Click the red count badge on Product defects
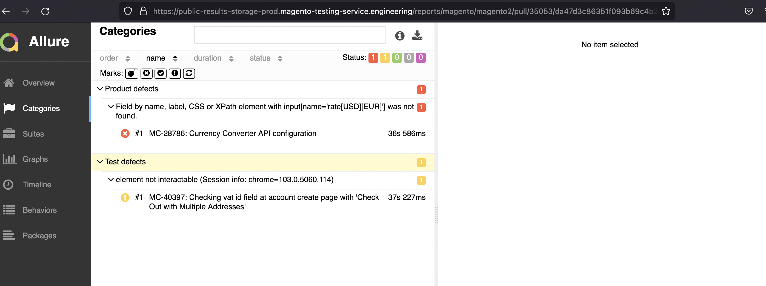Viewport: 766px width, 286px height. point(421,89)
